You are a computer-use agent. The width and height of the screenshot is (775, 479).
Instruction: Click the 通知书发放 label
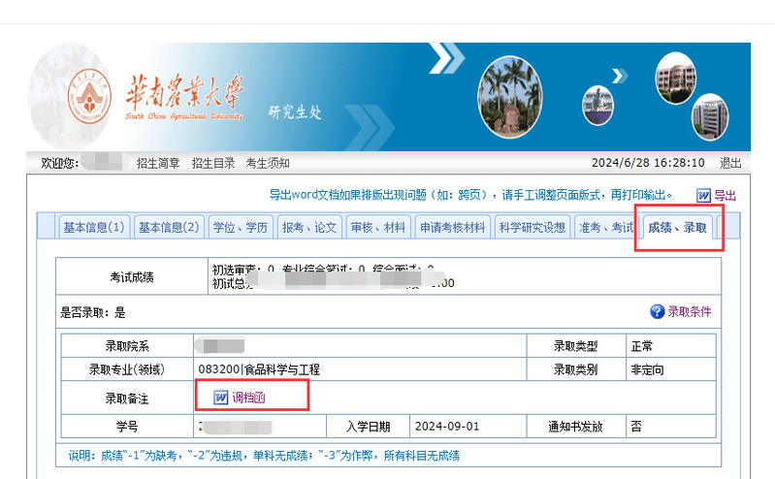click(x=576, y=426)
